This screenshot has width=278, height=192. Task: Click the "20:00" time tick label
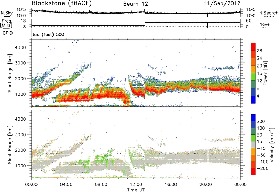(x=205, y=185)
